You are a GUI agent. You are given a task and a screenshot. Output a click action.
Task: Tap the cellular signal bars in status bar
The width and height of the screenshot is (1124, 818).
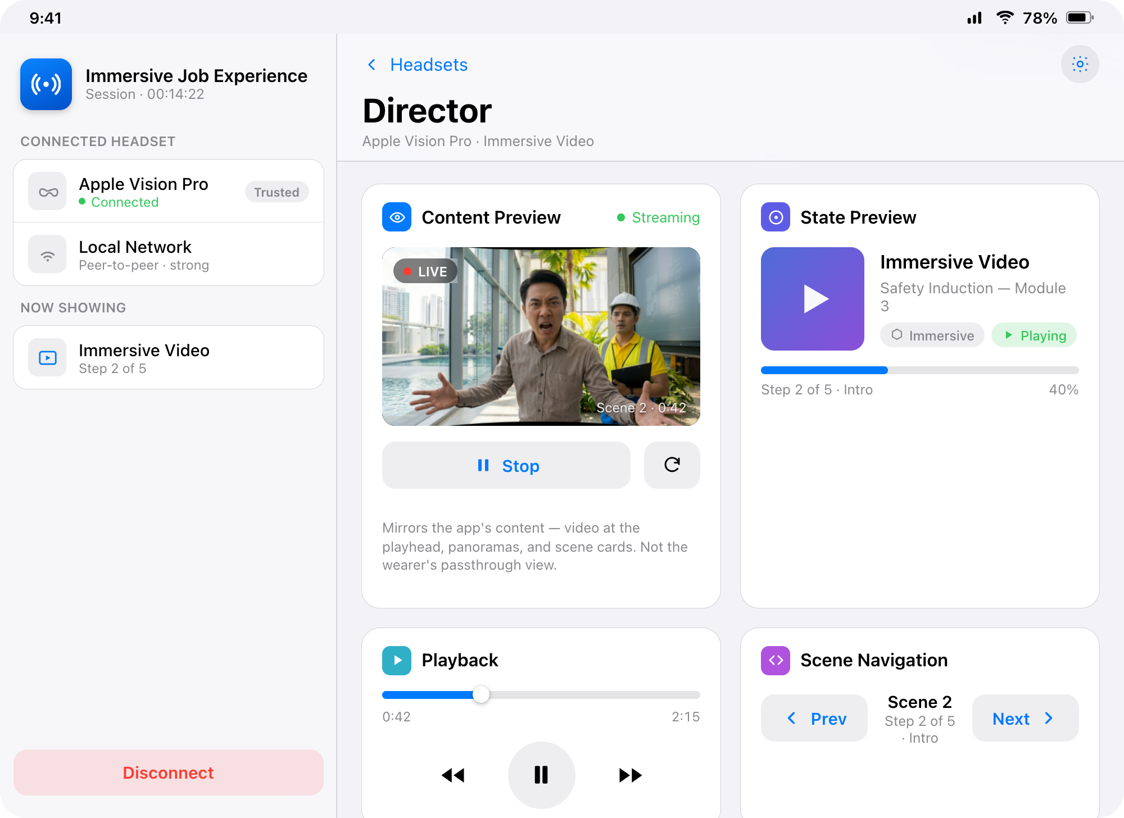[975, 18]
